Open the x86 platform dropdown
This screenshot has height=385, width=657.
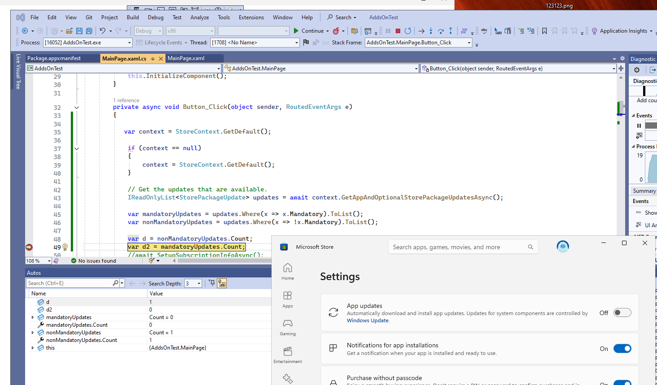click(x=190, y=31)
